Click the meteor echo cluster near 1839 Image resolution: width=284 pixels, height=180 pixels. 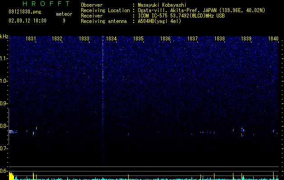click(x=242, y=132)
